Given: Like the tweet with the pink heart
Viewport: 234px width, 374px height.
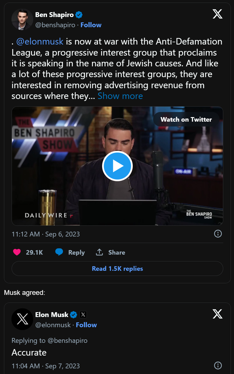Looking at the screenshot, I should (x=17, y=252).
